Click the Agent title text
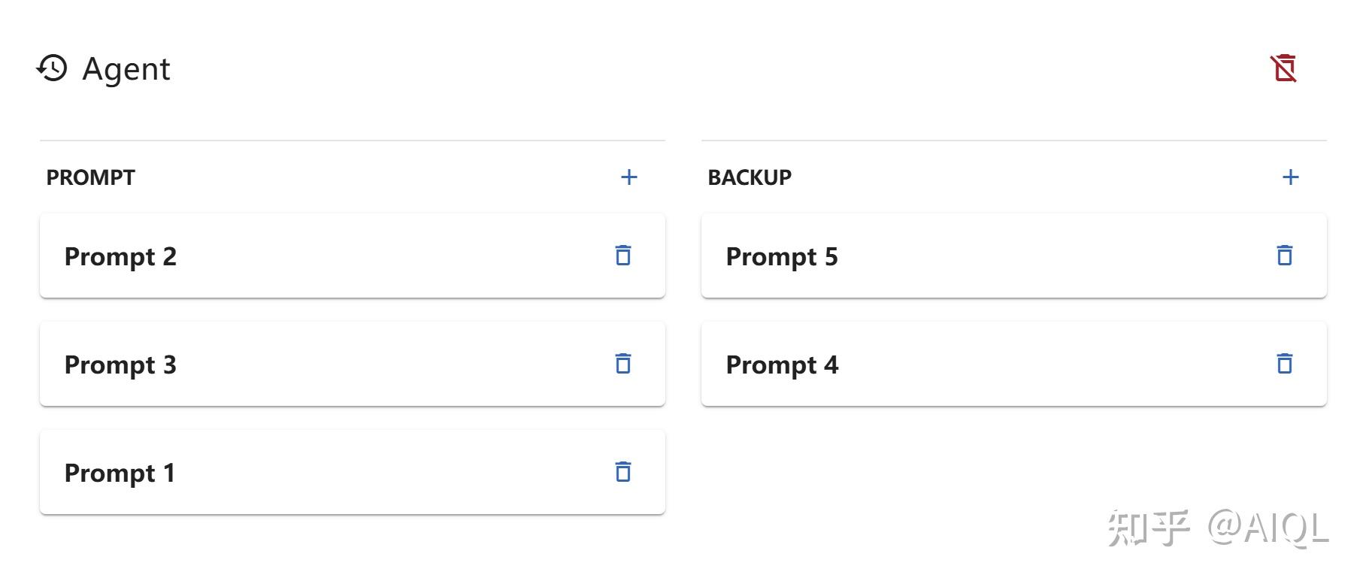 click(x=126, y=69)
